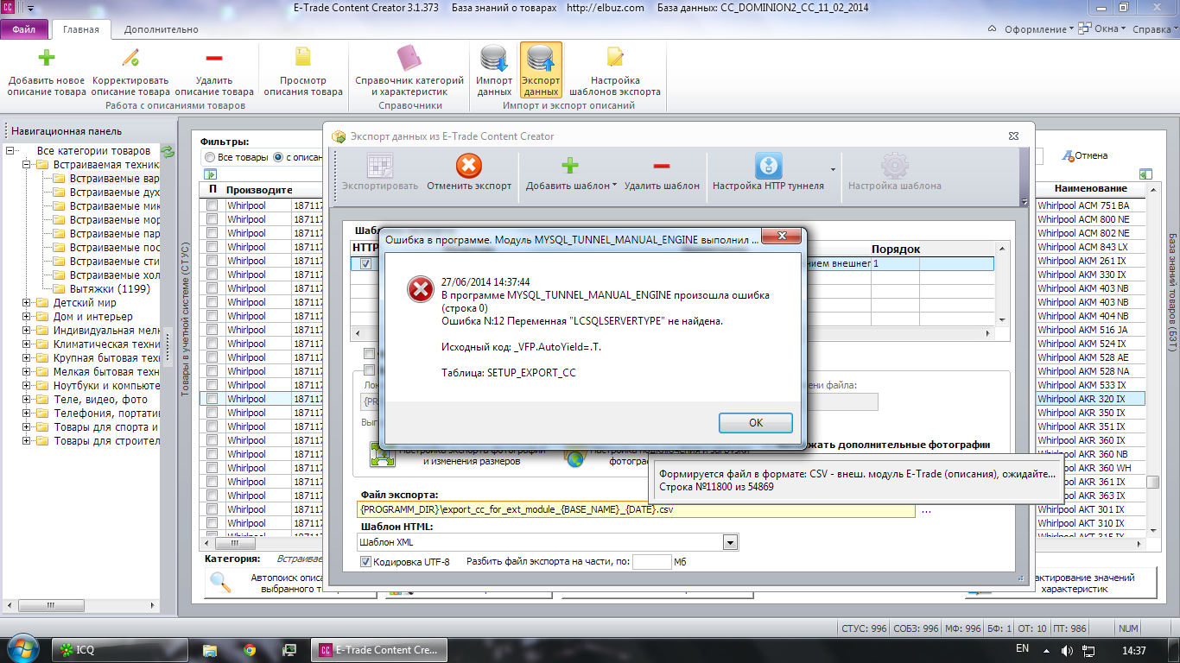
Task: Select the с описанием radio button
Action: click(x=278, y=158)
